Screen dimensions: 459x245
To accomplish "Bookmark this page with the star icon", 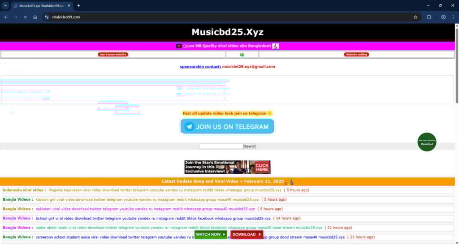I will click(x=416, y=17).
